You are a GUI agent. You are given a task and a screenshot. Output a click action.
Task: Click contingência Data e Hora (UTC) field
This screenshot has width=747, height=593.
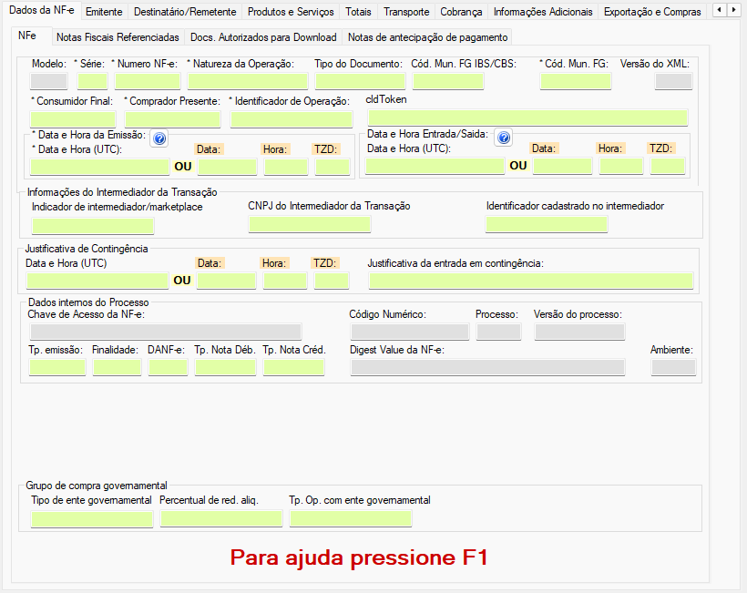[x=97, y=281]
